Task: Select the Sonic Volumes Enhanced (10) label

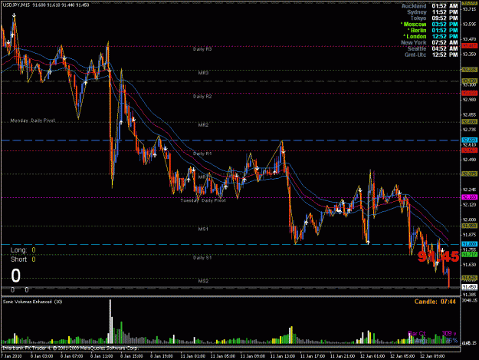Action: tap(33, 302)
